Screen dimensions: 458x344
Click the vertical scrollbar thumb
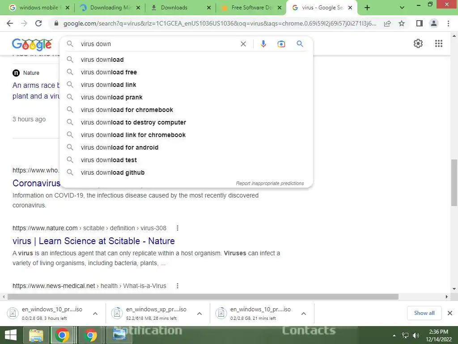(454, 183)
